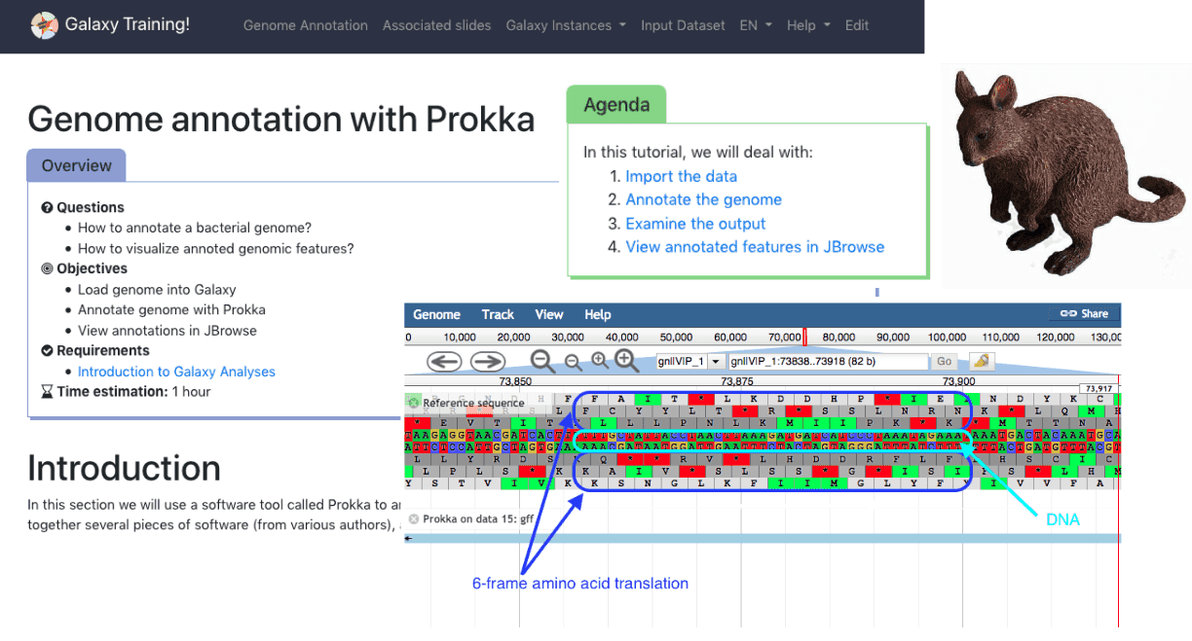The image size is (1192, 641).
Task: Click Input Dataset in the navbar
Action: [683, 25]
